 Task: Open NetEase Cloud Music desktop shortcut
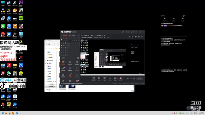(x=9, y=66)
